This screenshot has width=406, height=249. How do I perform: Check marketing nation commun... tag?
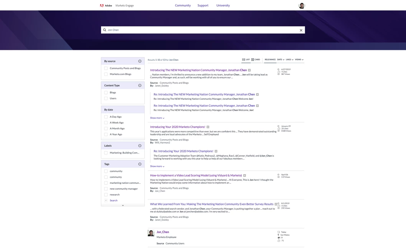106,183
